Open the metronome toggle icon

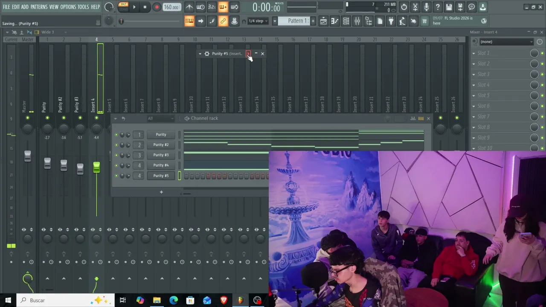click(x=189, y=7)
